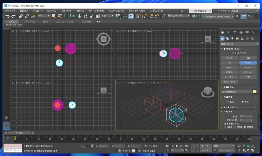Open the 標準プリミティブ category dropdown
This screenshot has height=156, width=262.
[x=239, y=44]
